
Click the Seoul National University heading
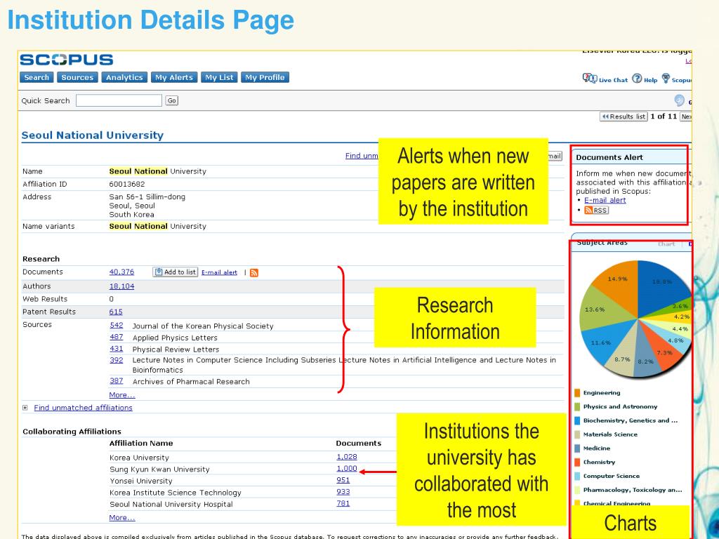93,135
